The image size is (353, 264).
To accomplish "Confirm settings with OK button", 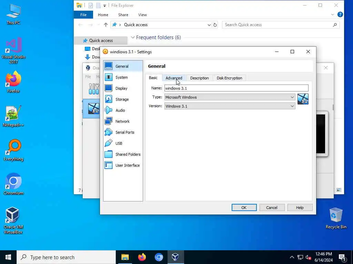I will (x=244, y=207).
